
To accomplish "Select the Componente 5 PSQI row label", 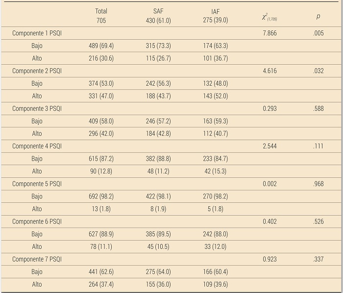I will tap(37, 184).
